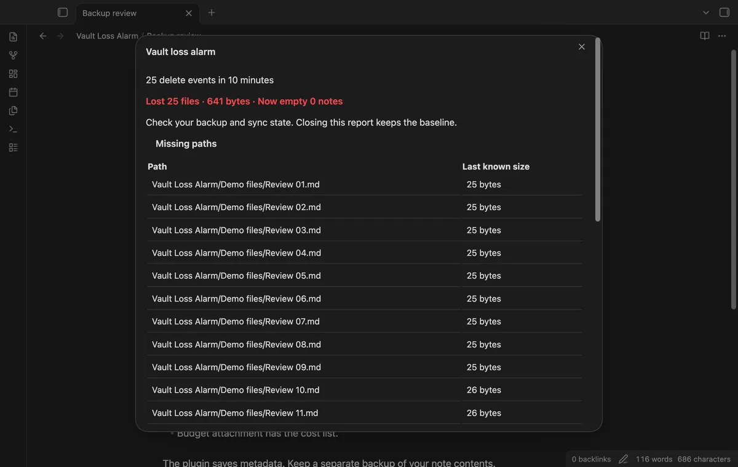Open quick switcher file icon in ribbon
This screenshot has width=738, height=467.
[14, 37]
